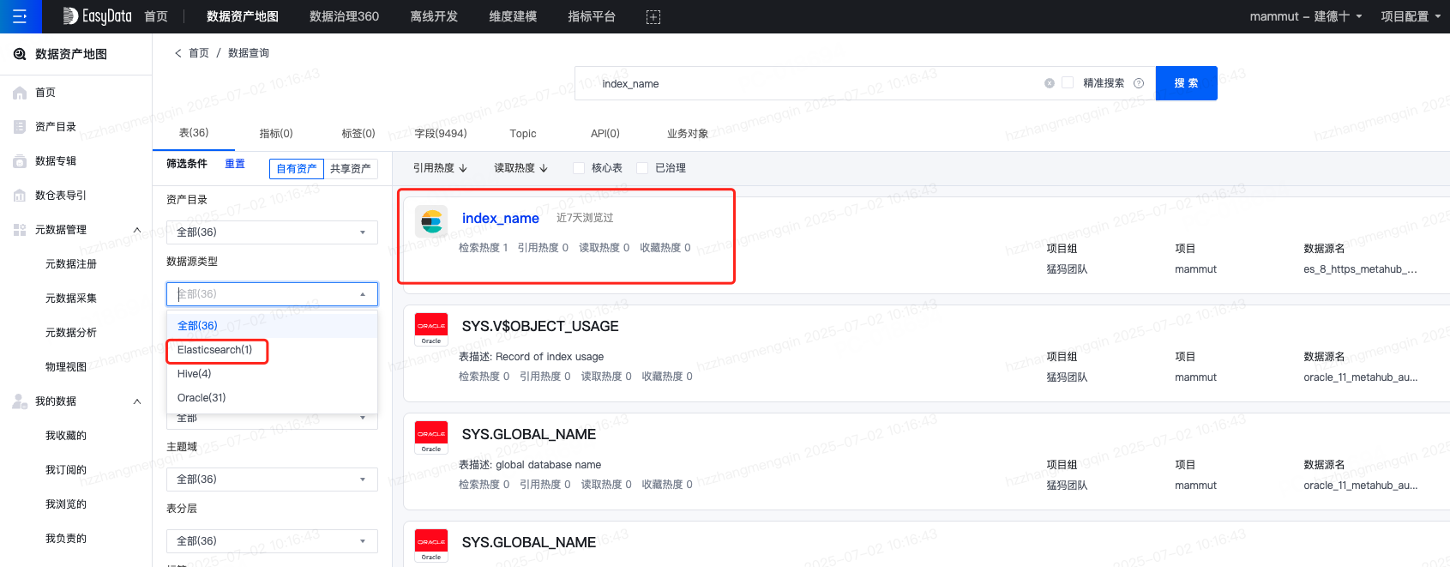The image size is (1450, 567).
Task: Click the Elasticsearch icon of index_name
Action: (431, 221)
